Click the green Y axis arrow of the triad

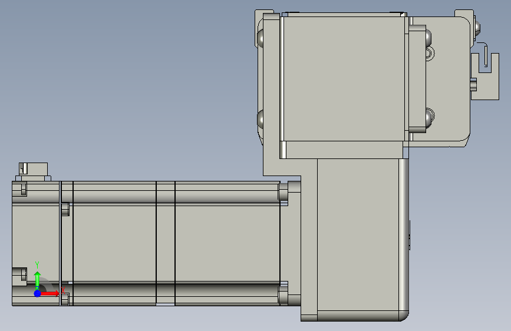tap(38, 280)
